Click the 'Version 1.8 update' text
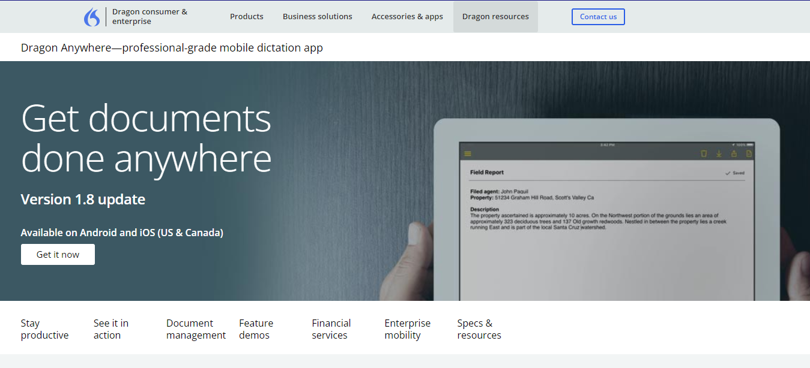The width and height of the screenshot is (810, 368). 83,200
